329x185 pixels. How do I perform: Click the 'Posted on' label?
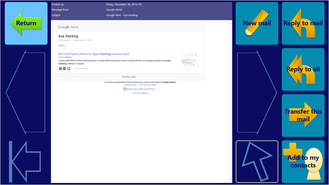pyautogui.click(x=58, y=4)
